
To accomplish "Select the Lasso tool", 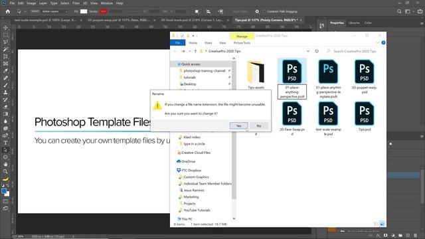I will click(5, 42).
